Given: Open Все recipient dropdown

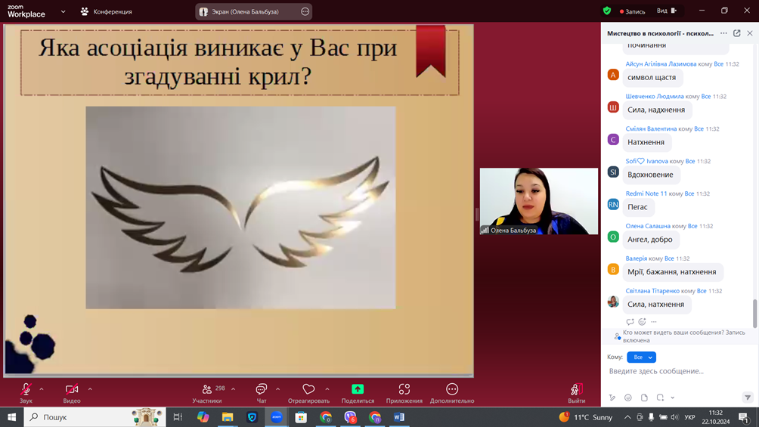Looking at the screenshot, I should [641, 357].
